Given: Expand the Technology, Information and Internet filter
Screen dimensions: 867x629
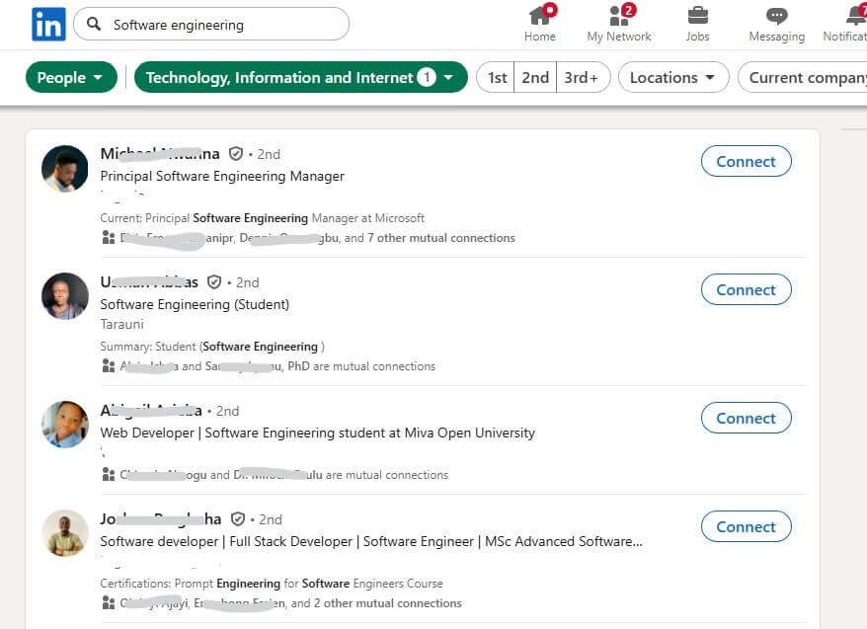Looking at the screenshot, I should [301, 77].
